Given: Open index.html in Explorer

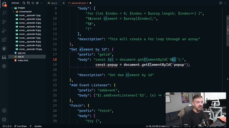Looking at the screenshot, I should (23, 60).
